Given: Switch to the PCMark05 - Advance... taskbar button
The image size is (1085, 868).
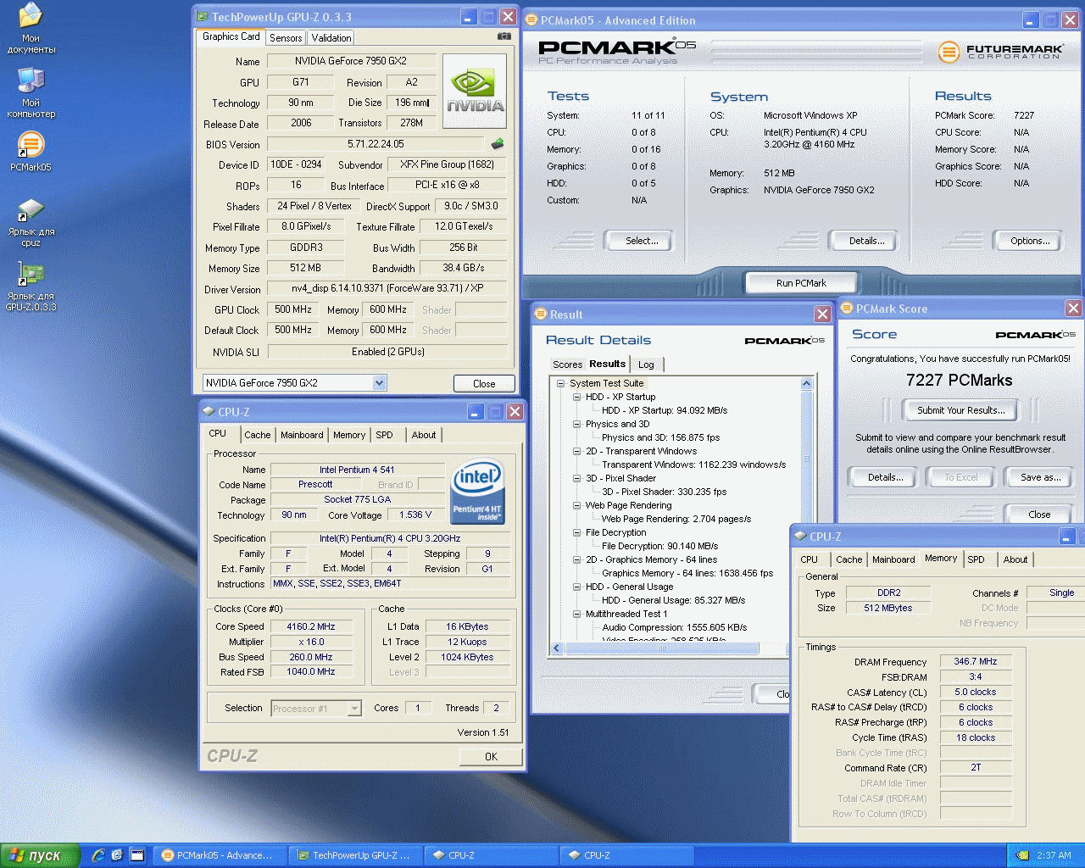Looking at the screenshot, I should coord(218,855).
